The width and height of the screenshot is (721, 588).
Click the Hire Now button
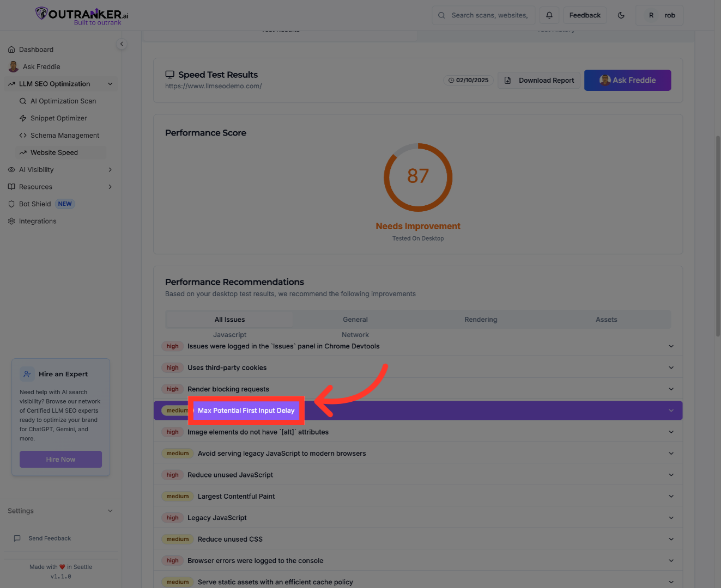click(60, 459)
